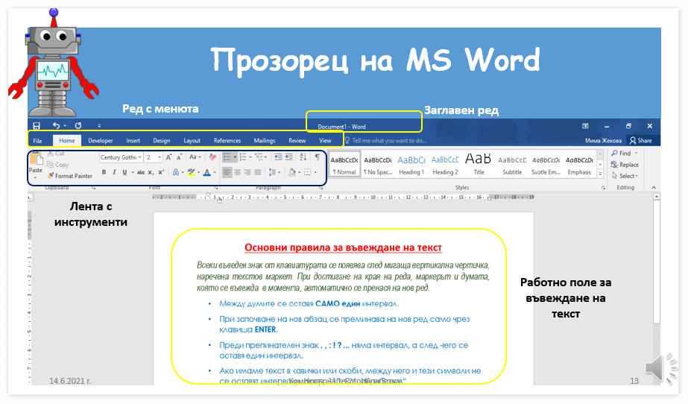Click the Format Painter brush
Screen dimensions: 688x404
[x=70, y=175]
